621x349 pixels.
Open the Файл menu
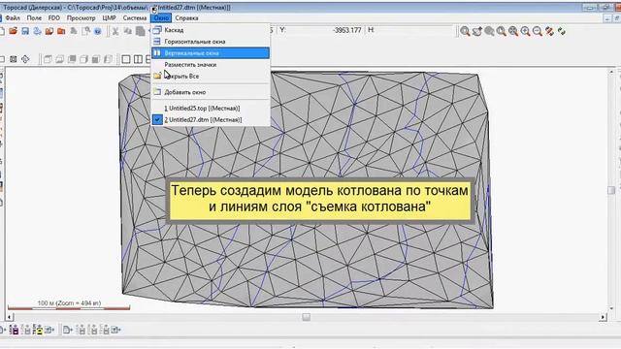tap(13, 17)
